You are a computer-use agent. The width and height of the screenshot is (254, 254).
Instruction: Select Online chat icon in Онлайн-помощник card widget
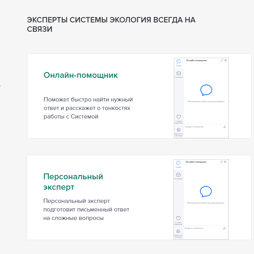[x=178, y=62]
